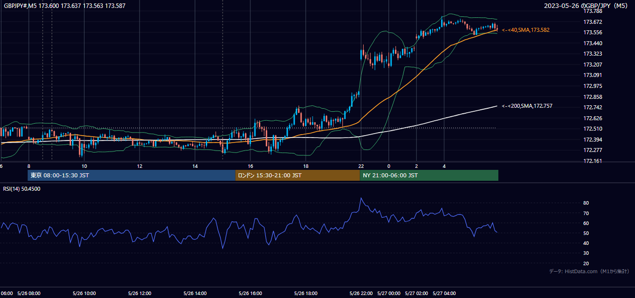Image resolution: width=635 pixels, height=298 pixels.
Task: Click the 172.510 price axis label
Action: point(593,129)
